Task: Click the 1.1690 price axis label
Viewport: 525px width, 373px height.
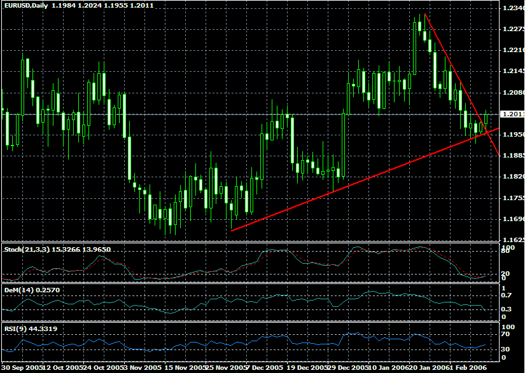Action: click(514, 219)
